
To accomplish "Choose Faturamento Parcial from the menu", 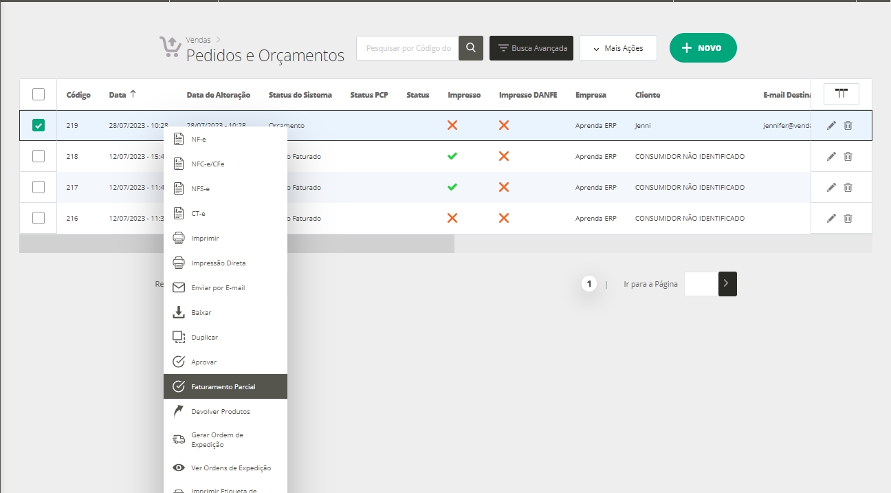I will 225,386.
